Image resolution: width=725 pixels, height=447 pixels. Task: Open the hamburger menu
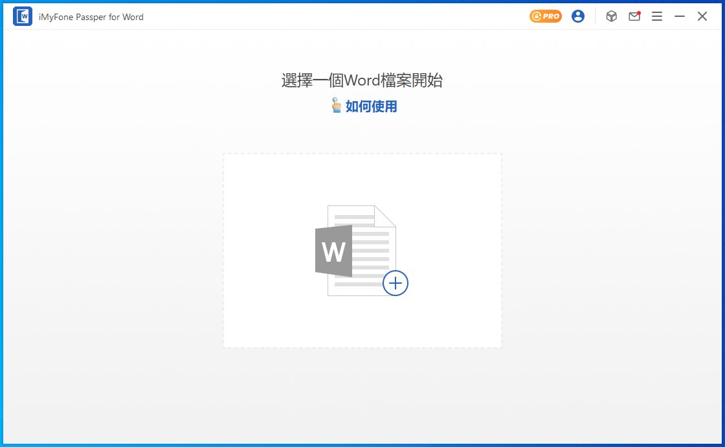(x=657, y=17)
